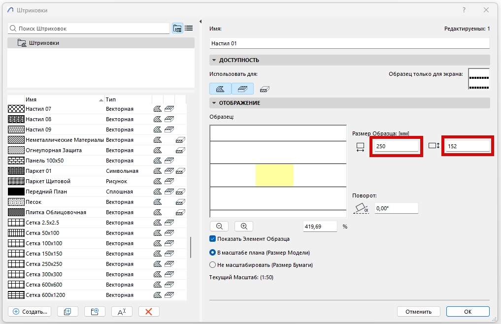Select Настил 07 in list
This screenshot has height=324, width=501.
click(97, 109)
